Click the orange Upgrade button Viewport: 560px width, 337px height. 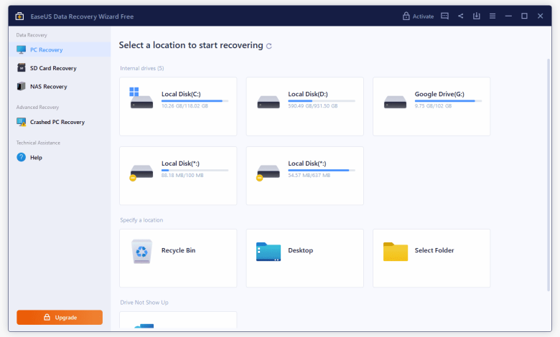[60, 318]
